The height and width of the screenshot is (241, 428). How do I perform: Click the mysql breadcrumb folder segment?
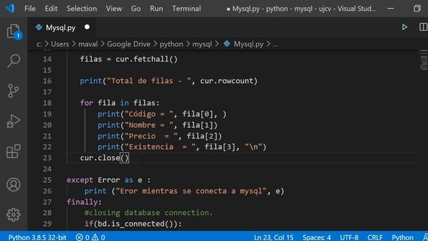coord(202,44)
